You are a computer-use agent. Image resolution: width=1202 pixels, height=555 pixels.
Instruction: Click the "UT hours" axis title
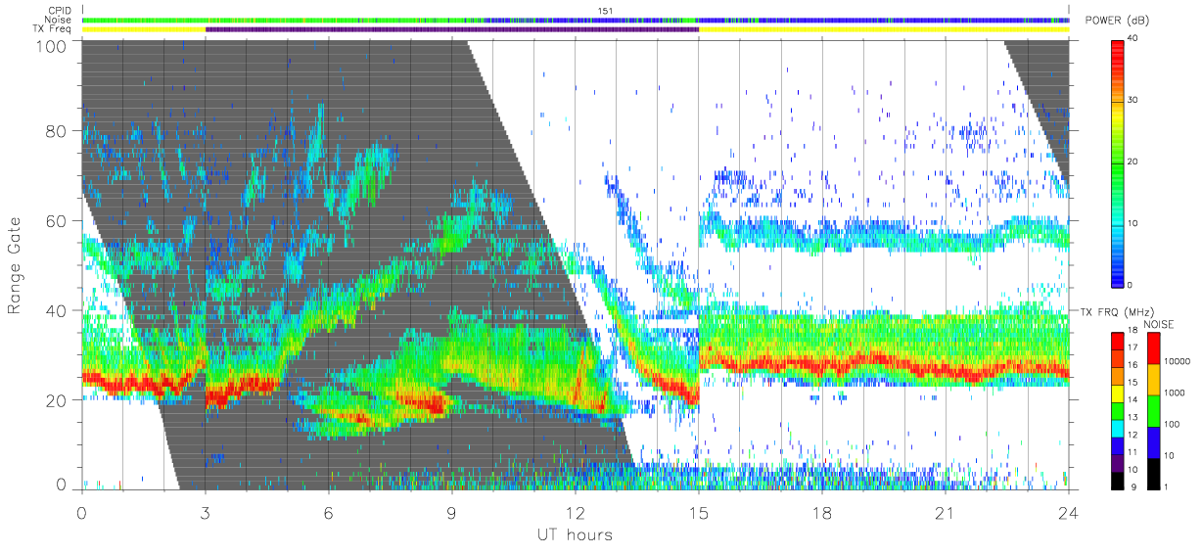click(x=575, y=535)
